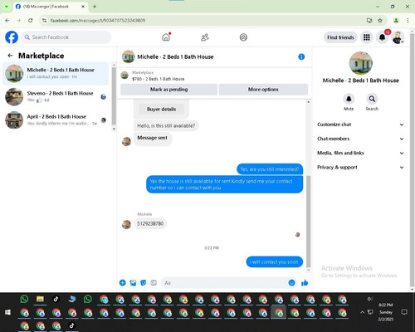Open the Facebook home logo
Image resolution: width=415 pixels, height=332 pixels.
click(12, 37)
